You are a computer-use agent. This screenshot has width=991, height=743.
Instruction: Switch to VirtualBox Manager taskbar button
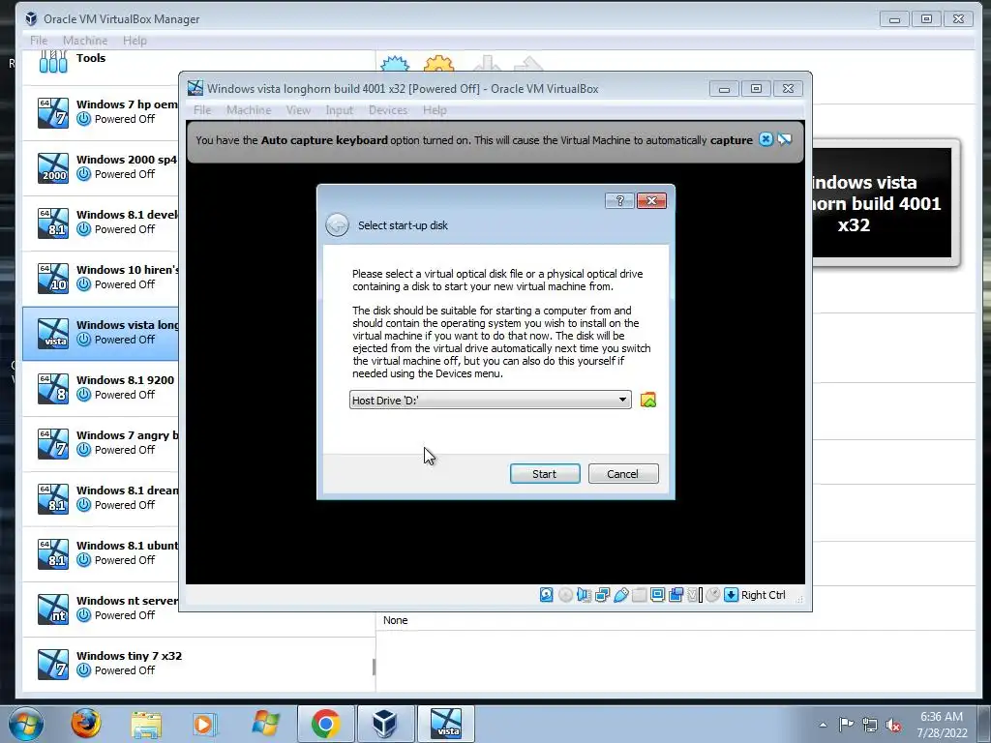click(x=385, y=724)
